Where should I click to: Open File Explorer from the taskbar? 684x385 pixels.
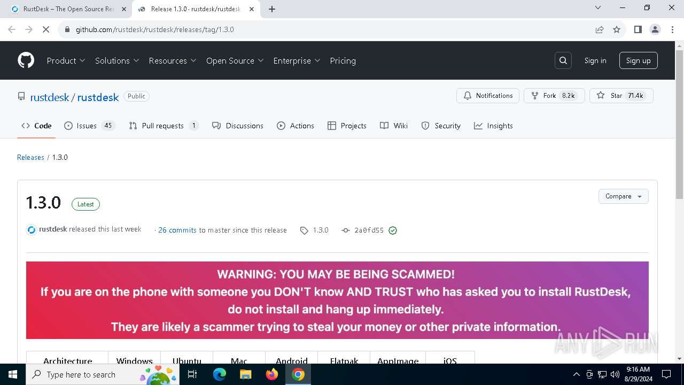(x=245, y=374)
